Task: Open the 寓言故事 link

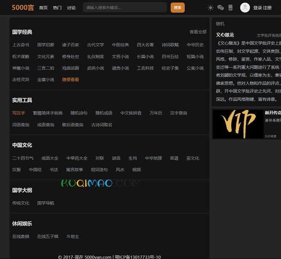Action: point(75,170)
